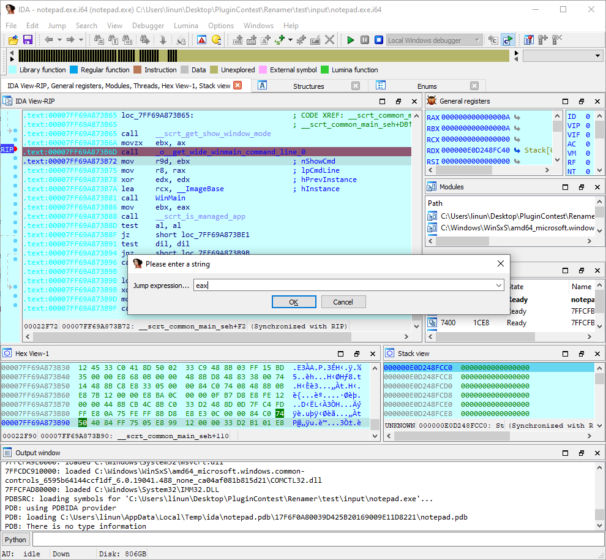Open the back navigation arrow dropdown
The image size is (606, 560).
(59, 40)
